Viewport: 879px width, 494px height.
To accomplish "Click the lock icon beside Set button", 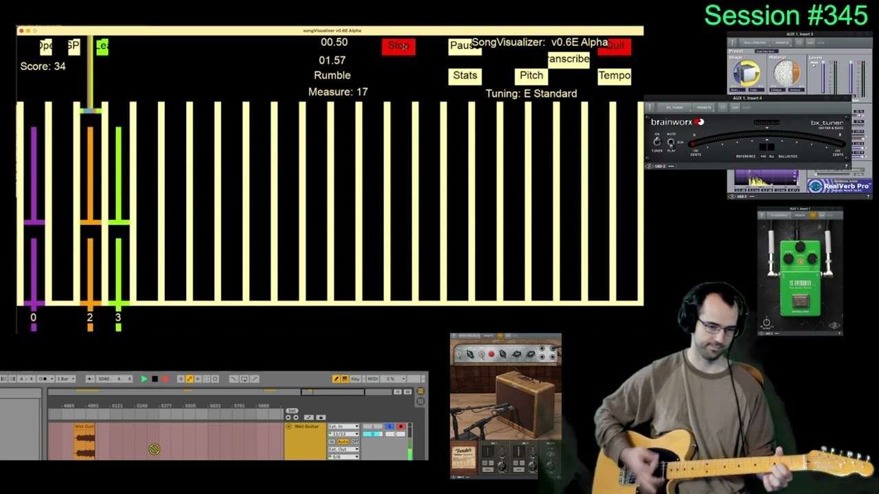I will click(321, 417).
